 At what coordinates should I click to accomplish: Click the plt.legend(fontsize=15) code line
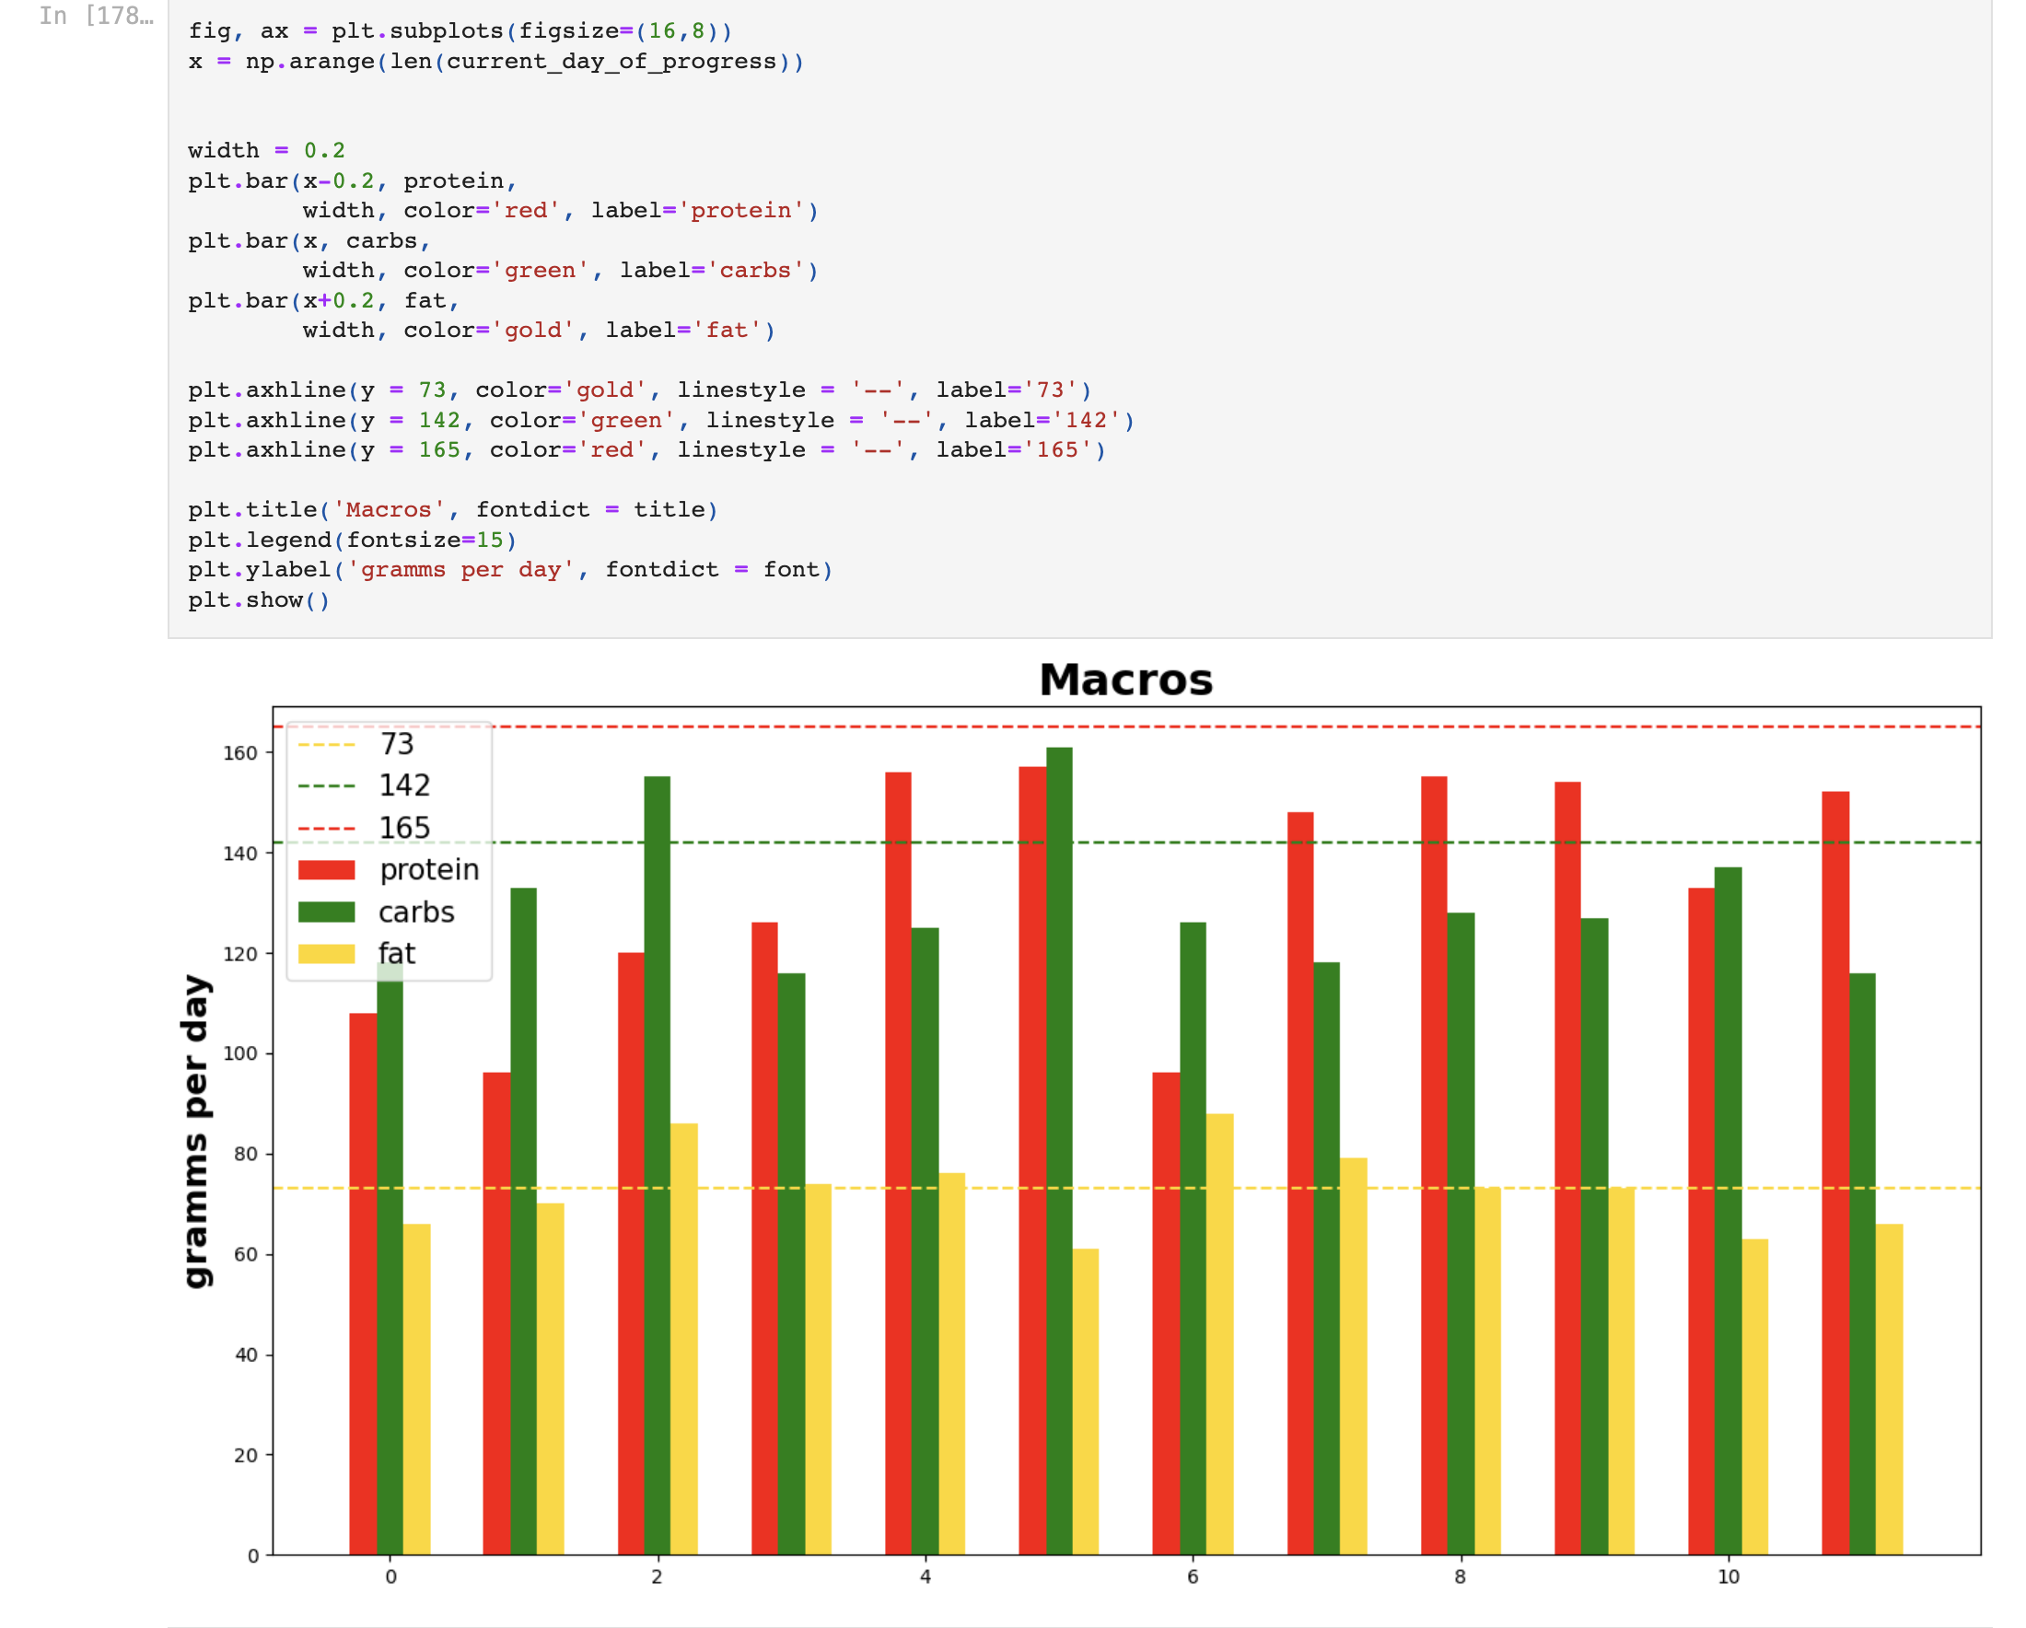[x=352, y=540]
